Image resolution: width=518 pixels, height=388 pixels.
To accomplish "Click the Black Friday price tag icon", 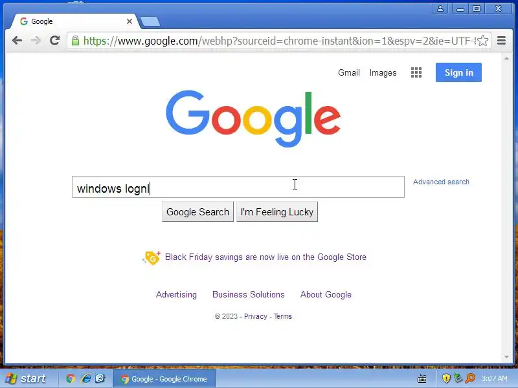I will coord(152,257).
